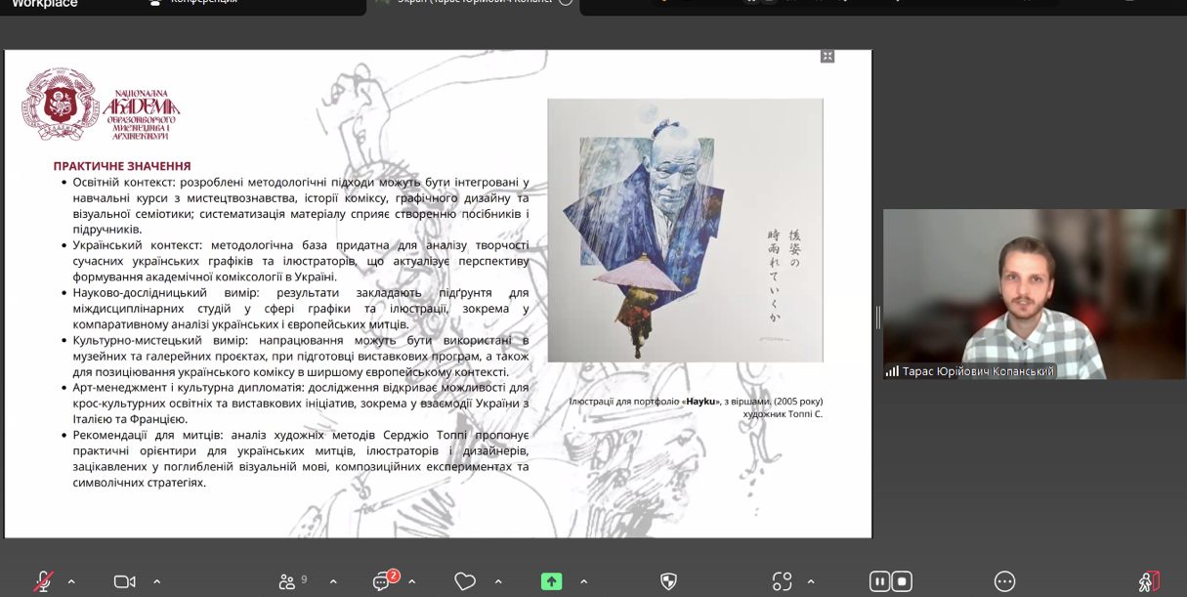1187x597 pixels.
Task: Pause the recording
Action: coord(879,581)
